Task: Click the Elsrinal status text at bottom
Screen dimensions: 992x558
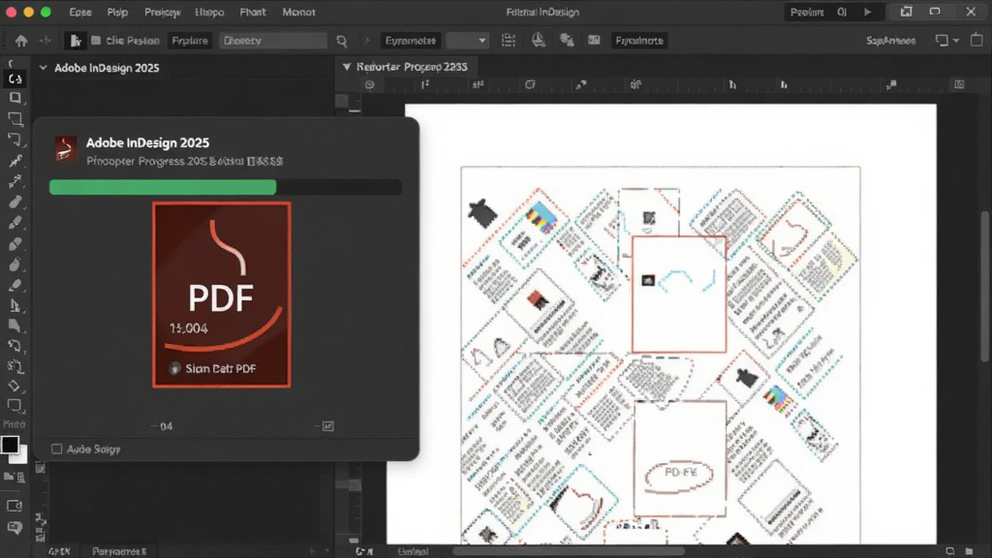Action: 413,551
